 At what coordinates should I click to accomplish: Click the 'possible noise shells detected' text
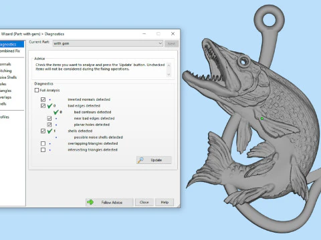[98, 137]
